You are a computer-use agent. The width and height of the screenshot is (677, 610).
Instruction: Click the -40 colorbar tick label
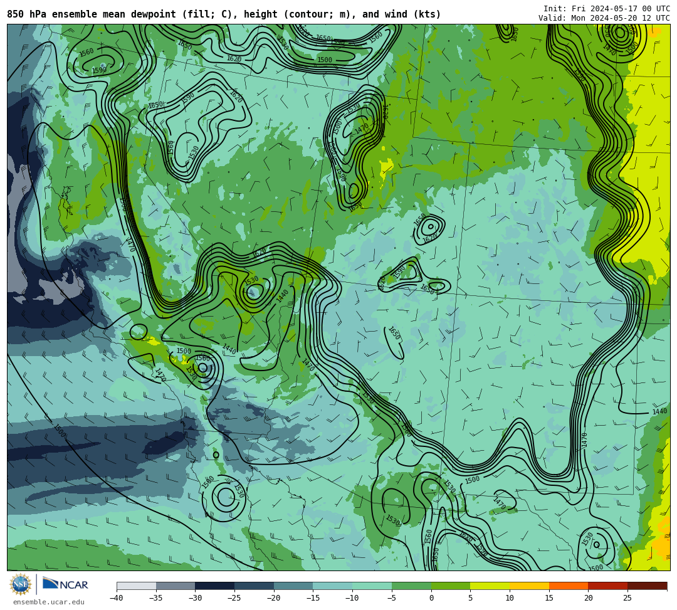point(117,598)
